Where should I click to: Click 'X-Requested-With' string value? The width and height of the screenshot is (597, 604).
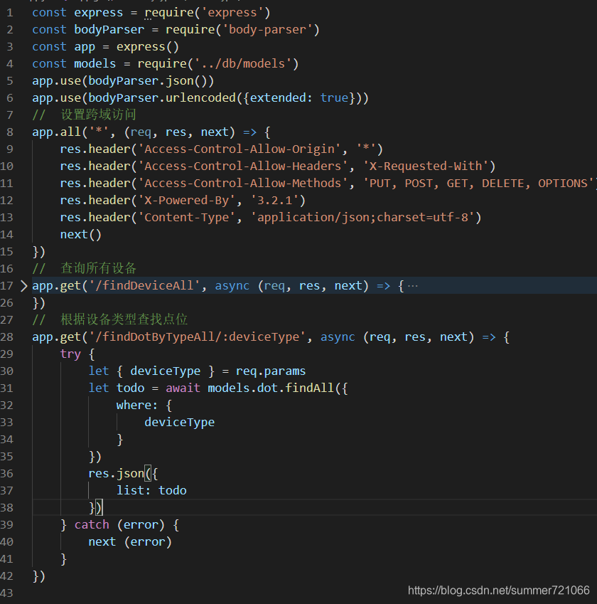[x=425, y=166]
